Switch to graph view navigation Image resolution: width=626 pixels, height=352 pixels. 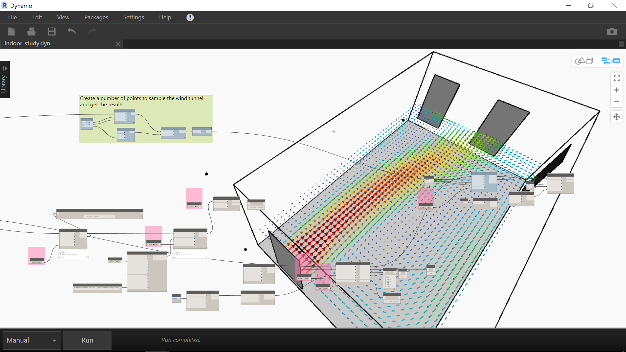click(x=610, y=61)
